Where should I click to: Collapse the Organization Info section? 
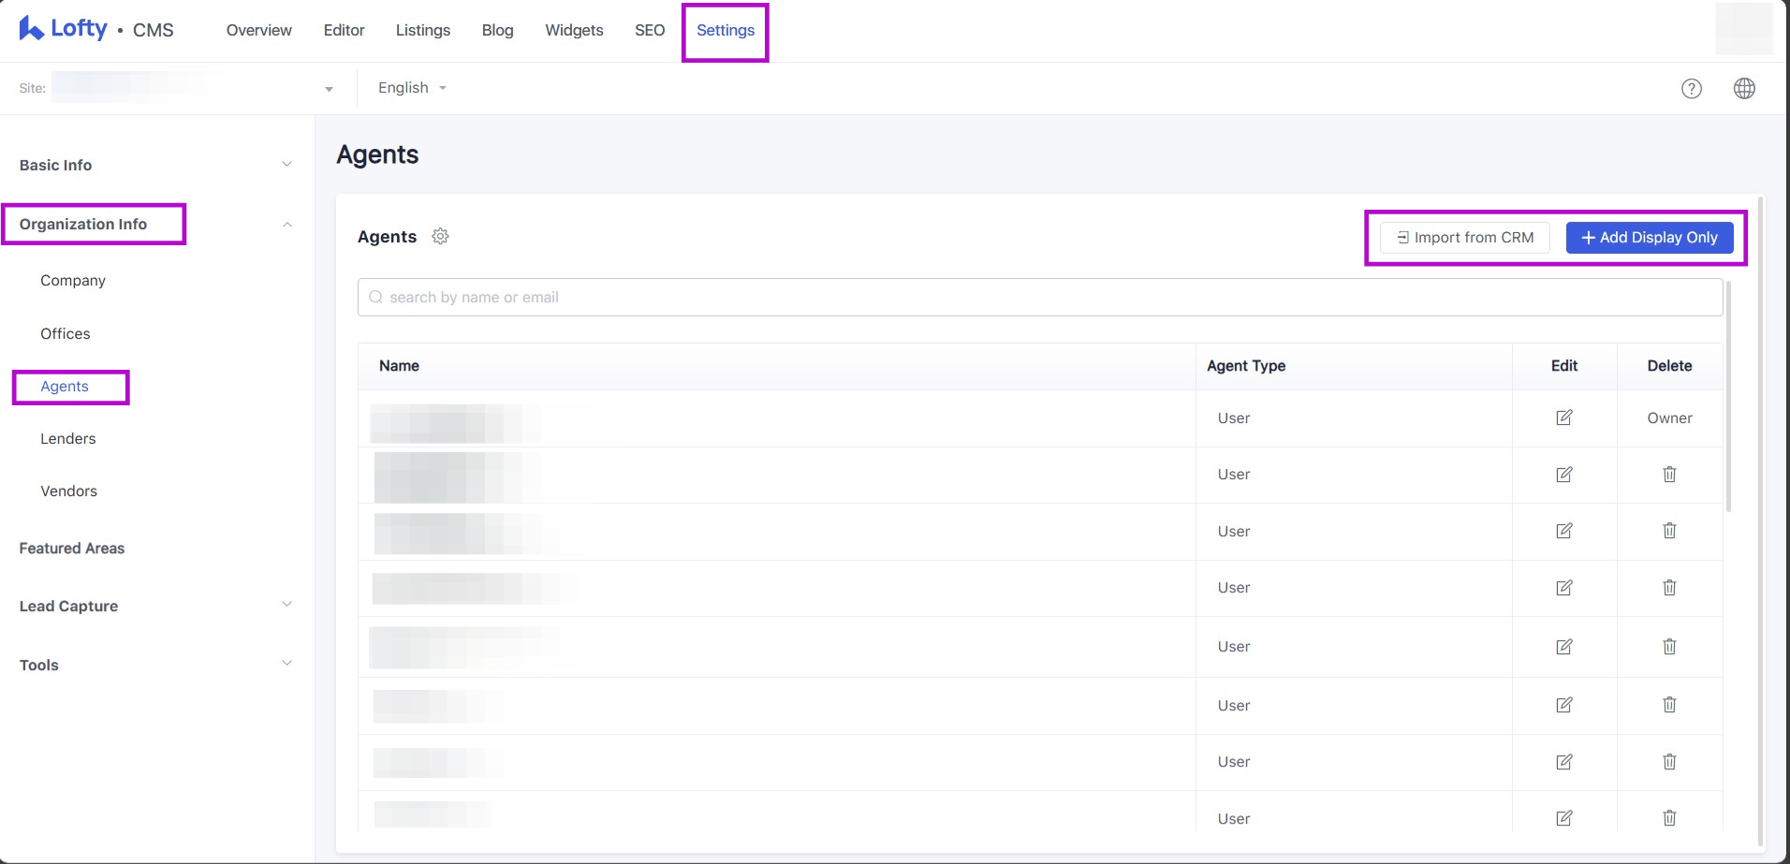(286, 225)
